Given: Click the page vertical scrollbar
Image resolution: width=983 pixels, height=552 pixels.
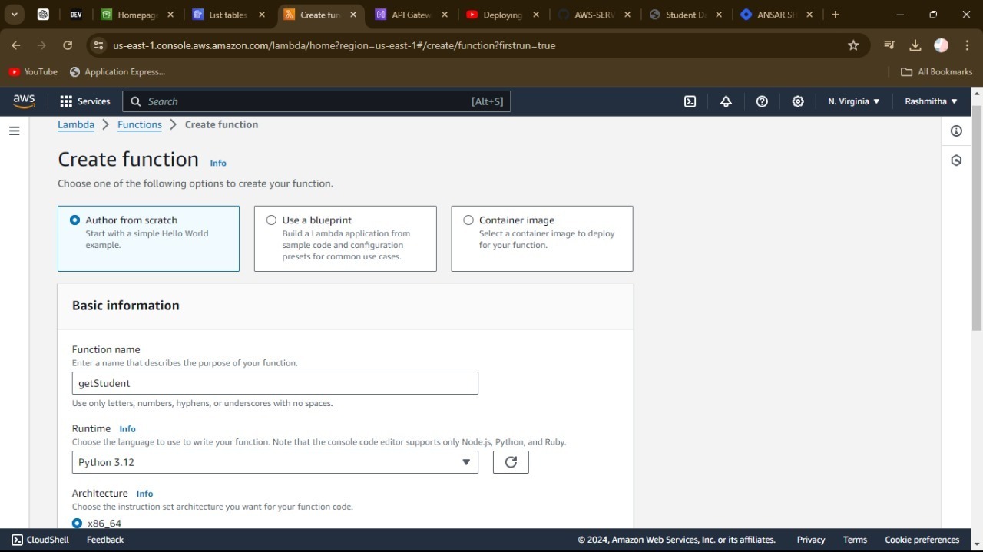Looking at the screenshot, I should tap(977, 218).
